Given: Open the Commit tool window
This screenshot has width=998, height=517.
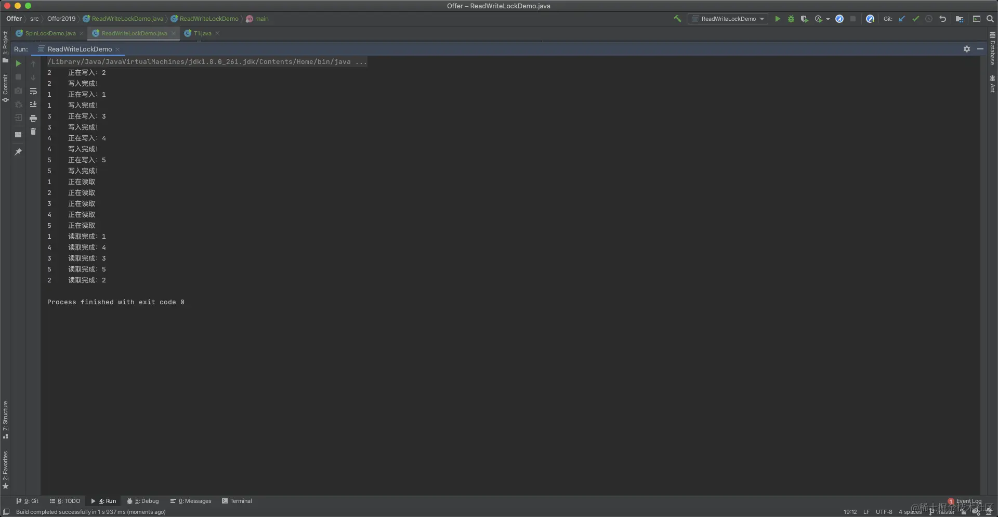Looking at the screenshot, I should (x=5, y=88).
